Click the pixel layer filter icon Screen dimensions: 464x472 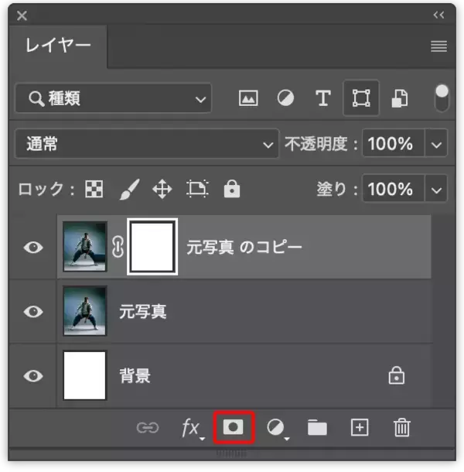248,98
